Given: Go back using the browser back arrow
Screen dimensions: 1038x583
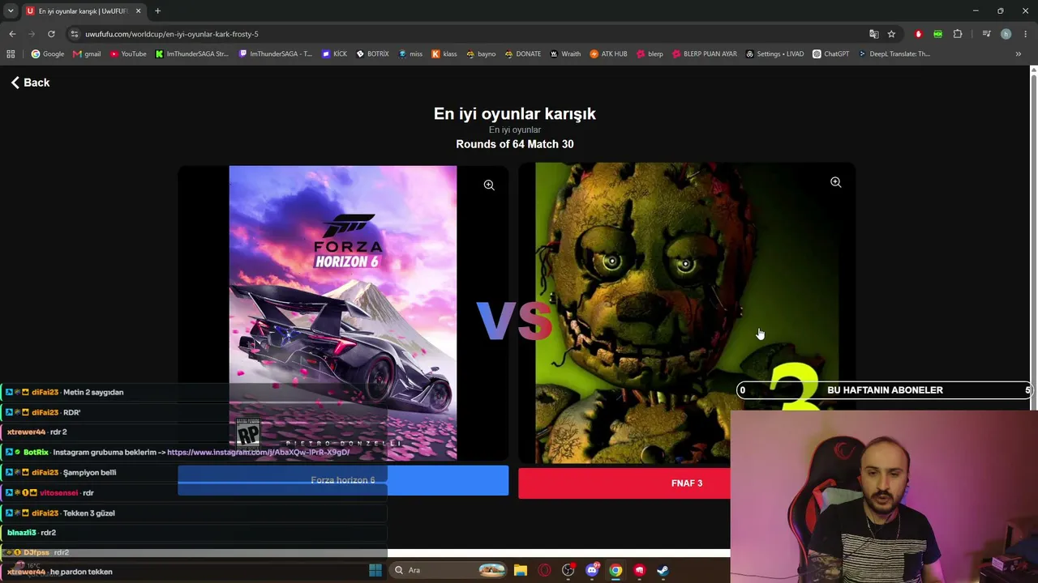Looking at the screenshot, I should [x=12, y=34].
